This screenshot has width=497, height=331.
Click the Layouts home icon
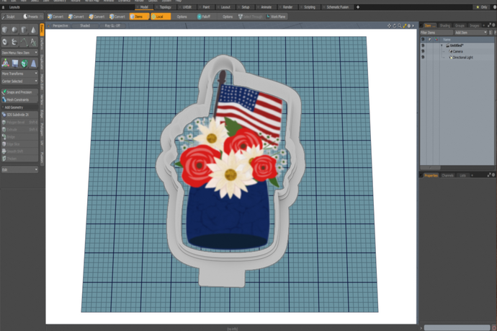(3, 7)
